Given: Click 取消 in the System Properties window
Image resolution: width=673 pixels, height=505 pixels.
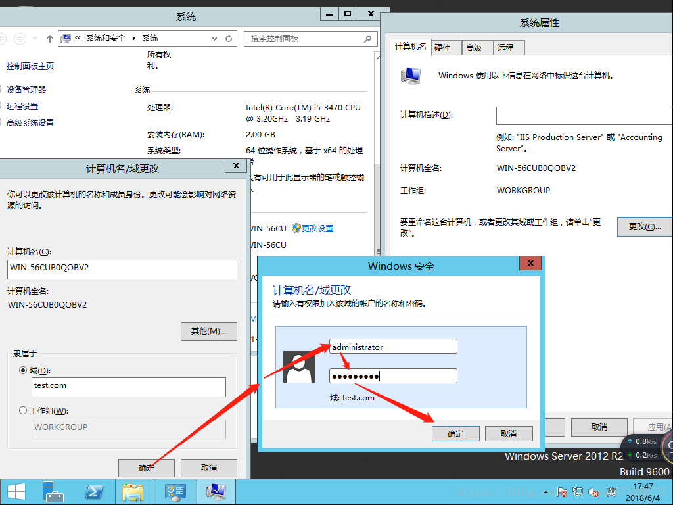Looking at the screenshot, I should click(x=599, y=427).
